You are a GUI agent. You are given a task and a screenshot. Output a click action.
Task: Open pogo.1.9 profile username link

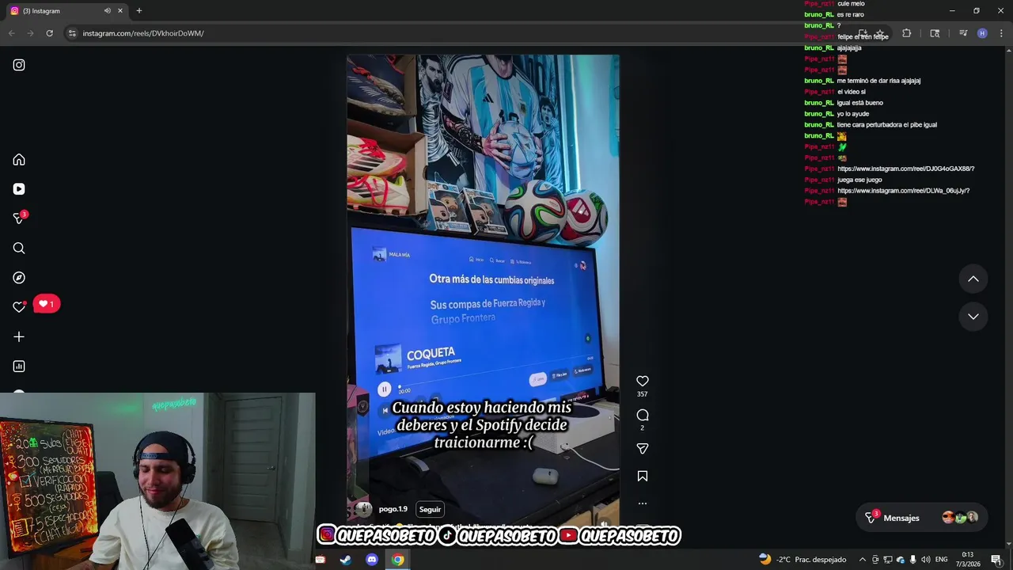[393, 509]
